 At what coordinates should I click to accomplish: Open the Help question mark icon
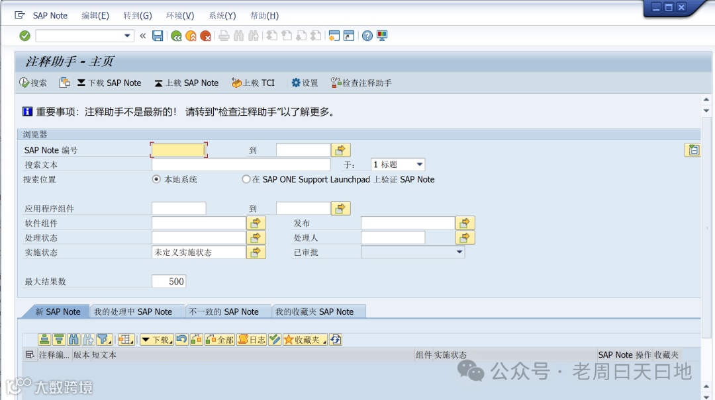[367, 36]
